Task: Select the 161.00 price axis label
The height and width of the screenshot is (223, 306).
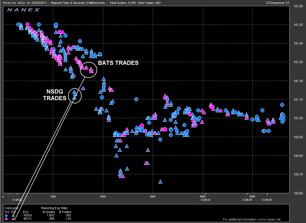Action: click(298, 118)
